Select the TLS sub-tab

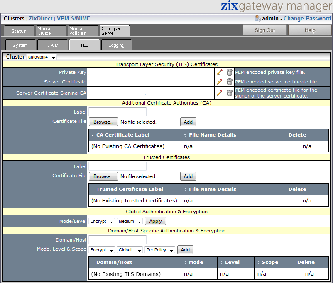[x=85, y=45]
